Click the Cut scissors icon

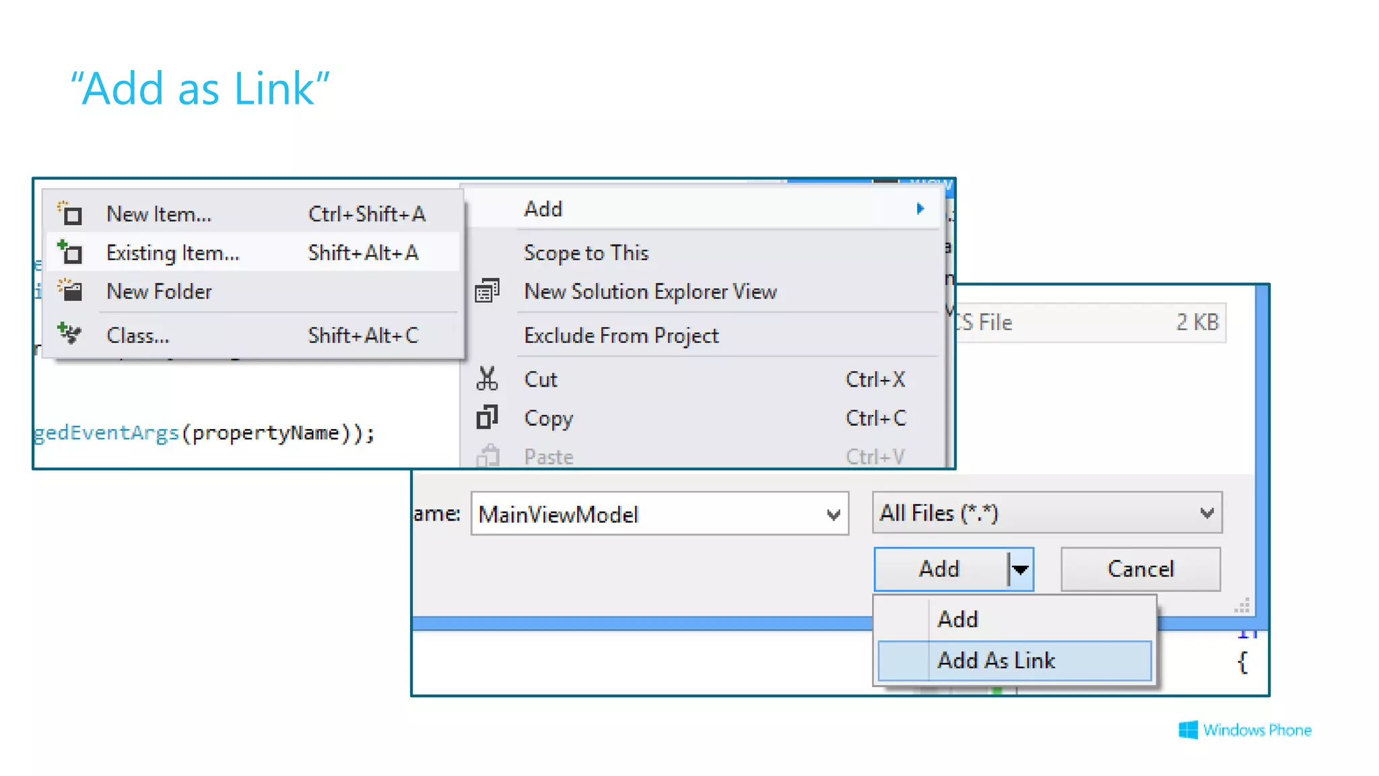tap(487, 379)
